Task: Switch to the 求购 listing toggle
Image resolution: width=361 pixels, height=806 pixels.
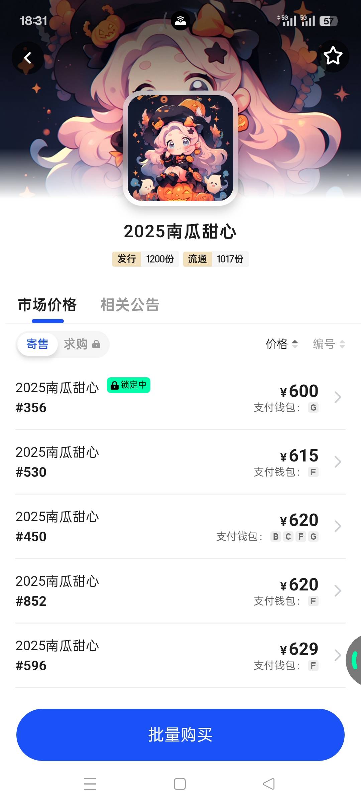Action: 76,344
